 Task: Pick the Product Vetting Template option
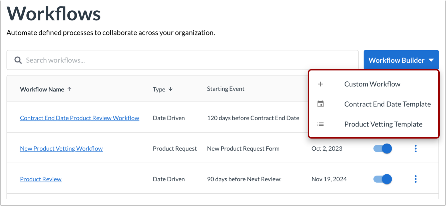coord(383,124)
